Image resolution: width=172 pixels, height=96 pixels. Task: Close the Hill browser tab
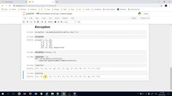53,2
